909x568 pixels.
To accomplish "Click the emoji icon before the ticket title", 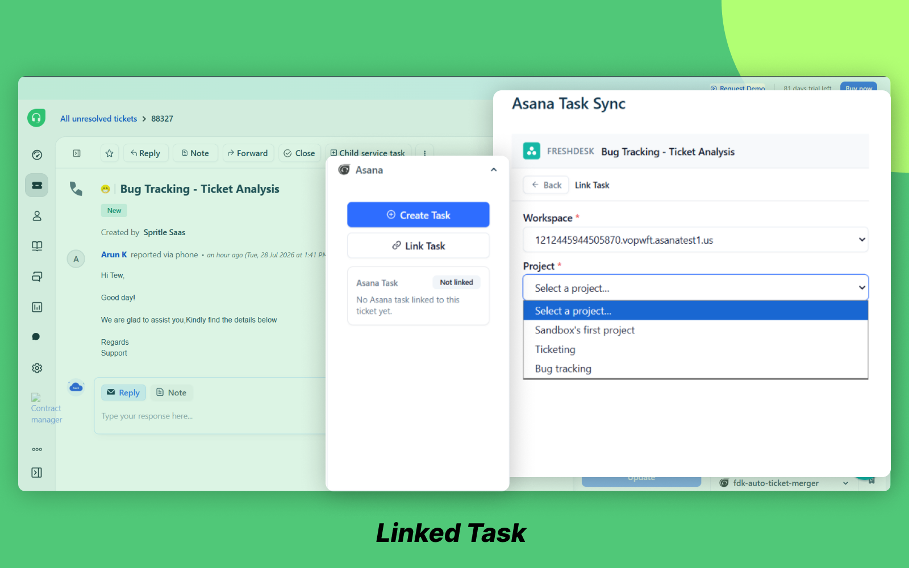I will [105, 189].
